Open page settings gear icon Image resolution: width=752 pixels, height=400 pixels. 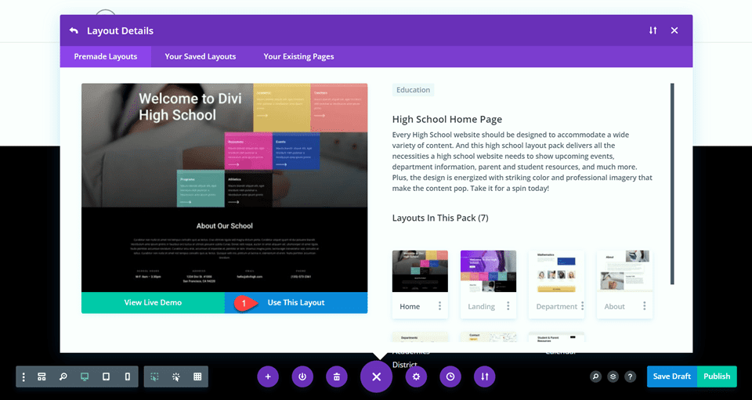tap(416, 377)
